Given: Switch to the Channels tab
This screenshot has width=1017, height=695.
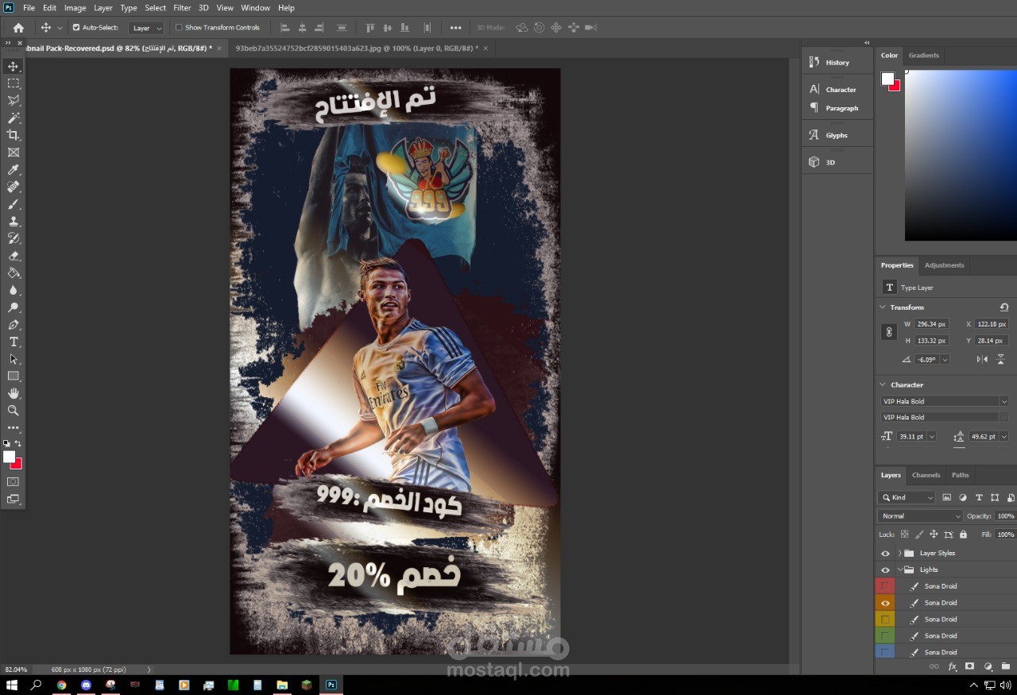Looking at the screenshot, I should pos(926,475).
